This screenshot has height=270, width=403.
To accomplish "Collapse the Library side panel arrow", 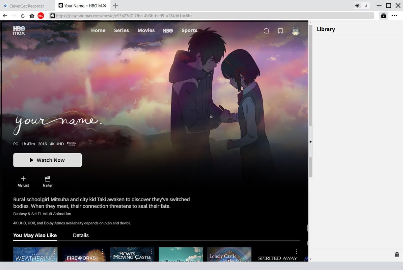I will 311,142.
